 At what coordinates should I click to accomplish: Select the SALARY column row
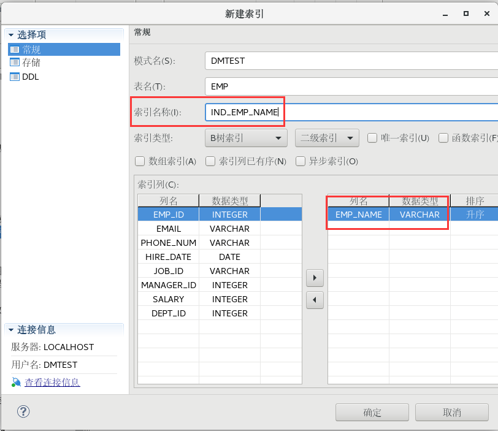pos(220,299)
